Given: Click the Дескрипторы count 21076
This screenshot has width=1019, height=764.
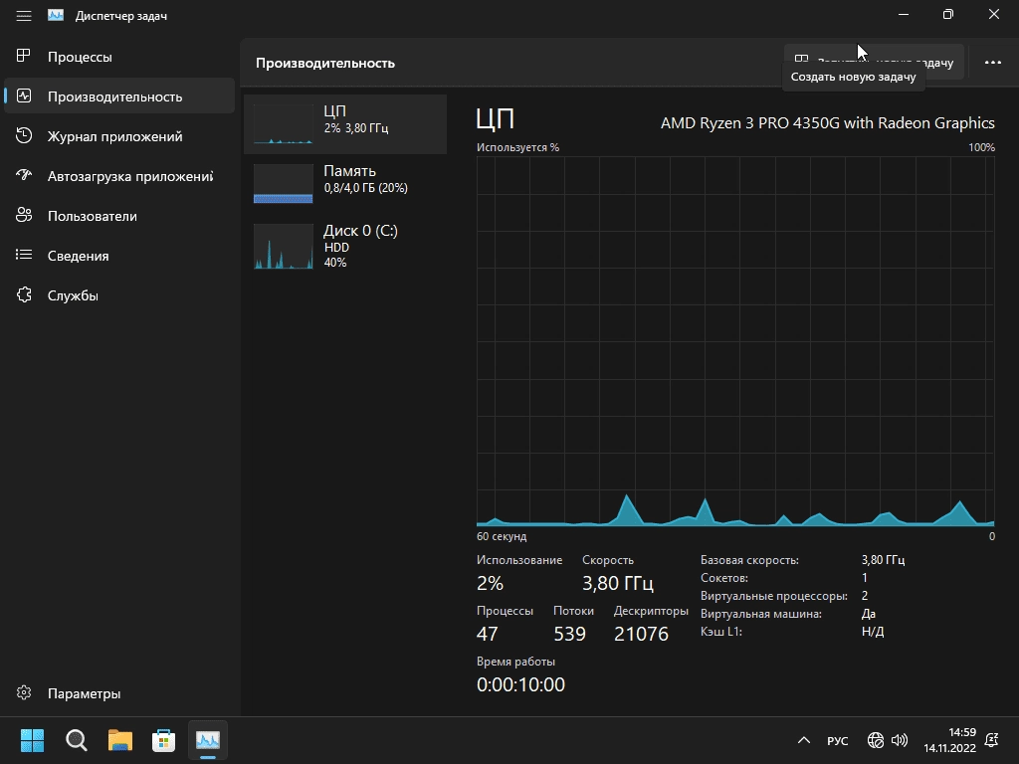Looking at the screenshot, I should pyautogui.click(x=641, y=634).
